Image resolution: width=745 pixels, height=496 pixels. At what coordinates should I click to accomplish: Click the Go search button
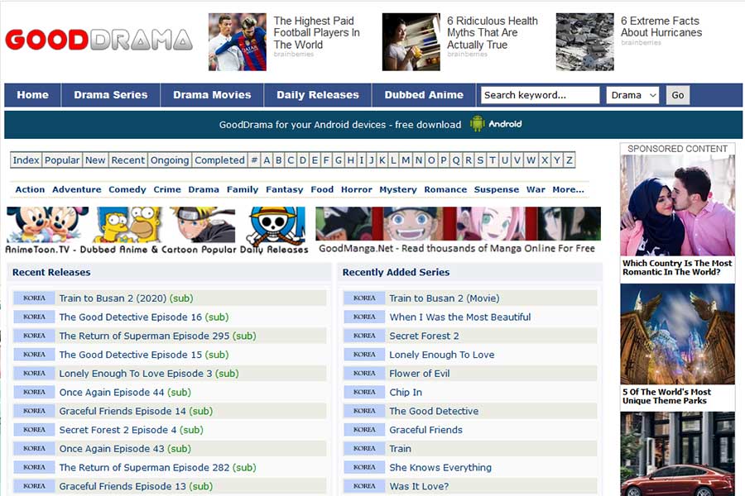point(677,95)
